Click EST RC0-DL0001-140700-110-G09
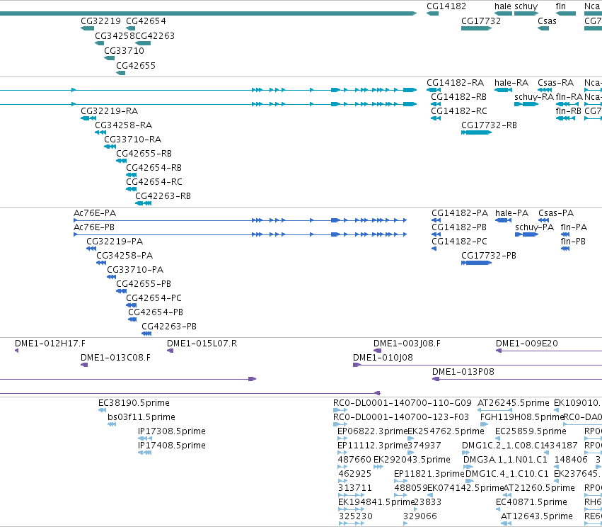This screenshot has height=527, width=602. click(402, 403)
